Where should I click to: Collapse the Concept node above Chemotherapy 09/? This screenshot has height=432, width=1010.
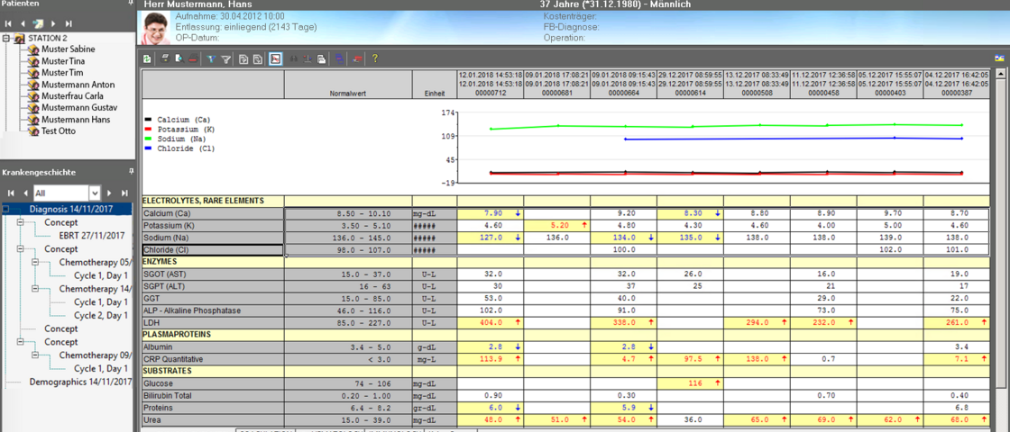(21, 342)
